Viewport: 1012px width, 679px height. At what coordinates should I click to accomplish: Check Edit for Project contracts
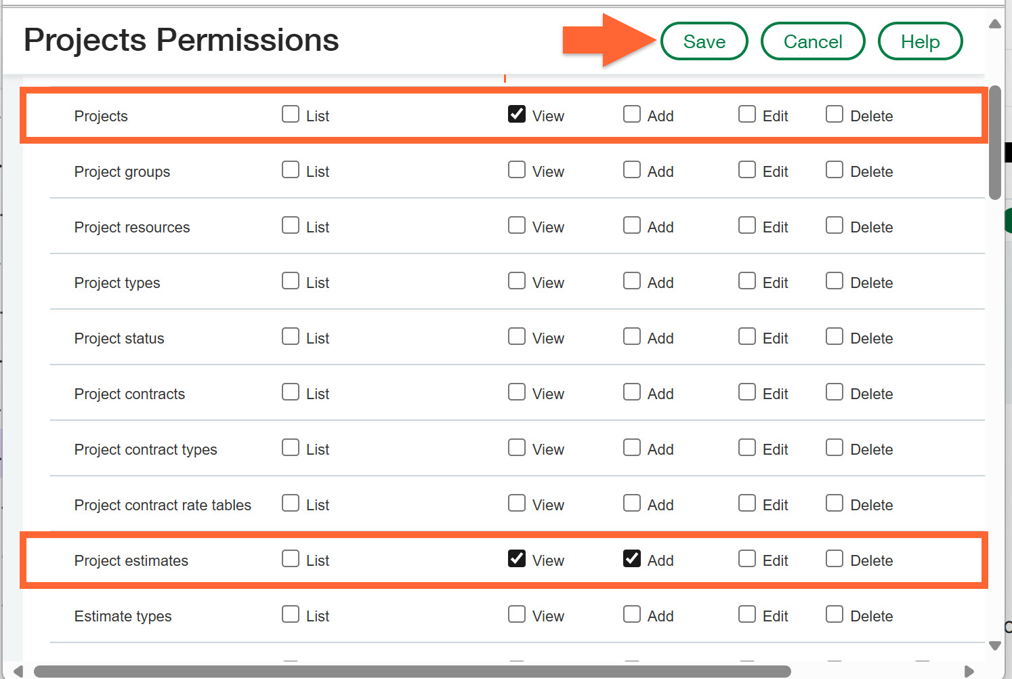click(747, 392)
